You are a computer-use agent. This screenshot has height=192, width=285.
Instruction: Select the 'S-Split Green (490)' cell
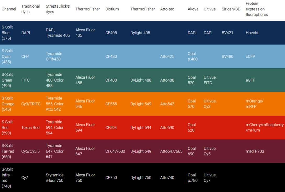tap(7, 80)
